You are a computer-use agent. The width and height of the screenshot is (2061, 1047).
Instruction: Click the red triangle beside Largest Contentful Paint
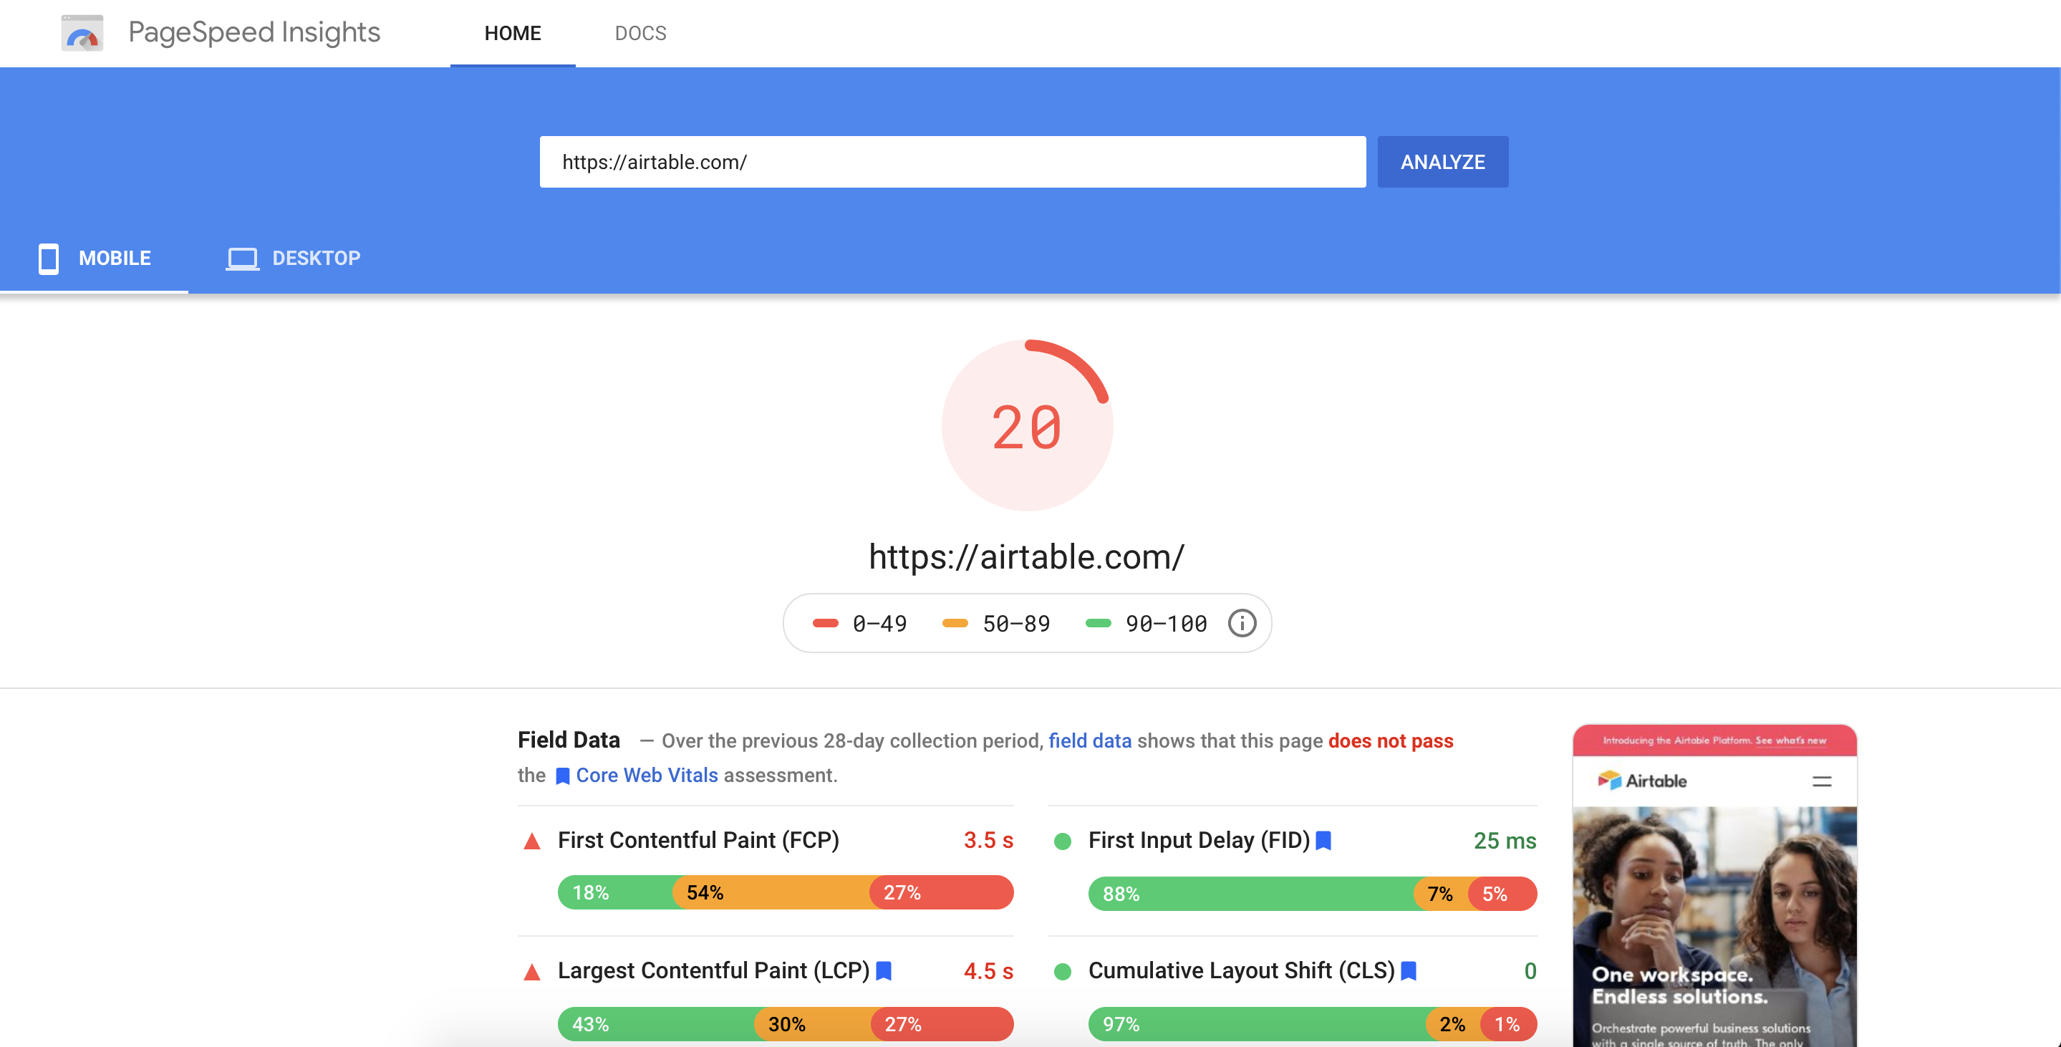(x=532, y=972)
